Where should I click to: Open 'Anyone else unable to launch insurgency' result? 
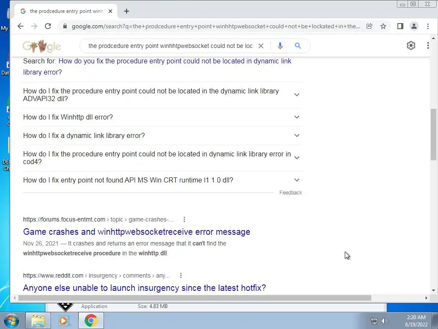[x=145, y=288]
